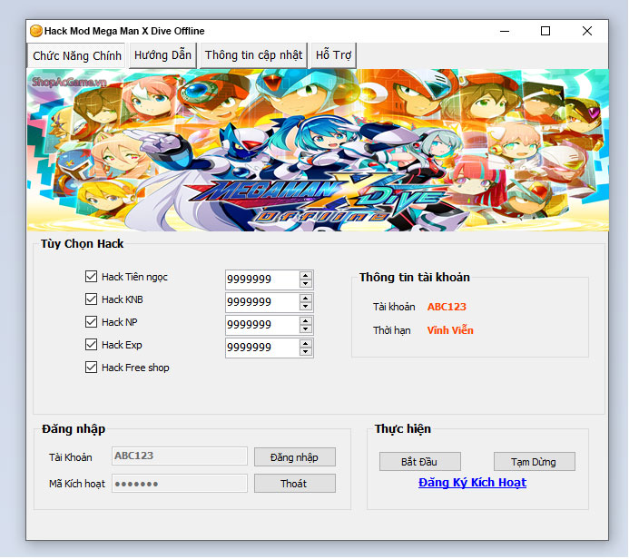Click the Đăng nhập button

pos(294,457)
